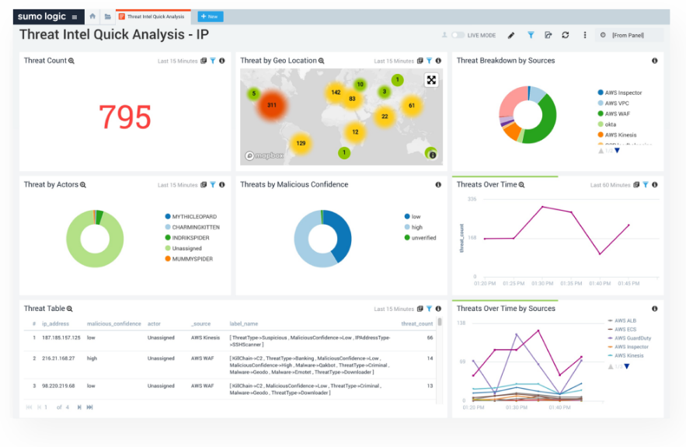Toggle unverified confidence legend entry

[420, 238]
